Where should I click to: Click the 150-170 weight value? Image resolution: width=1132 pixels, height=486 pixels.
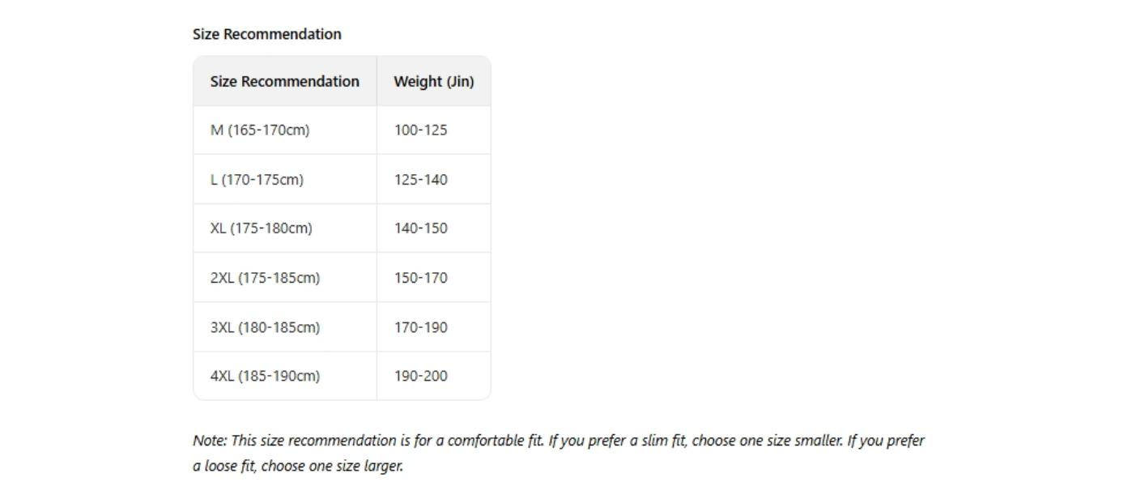[x=420, y=278]
